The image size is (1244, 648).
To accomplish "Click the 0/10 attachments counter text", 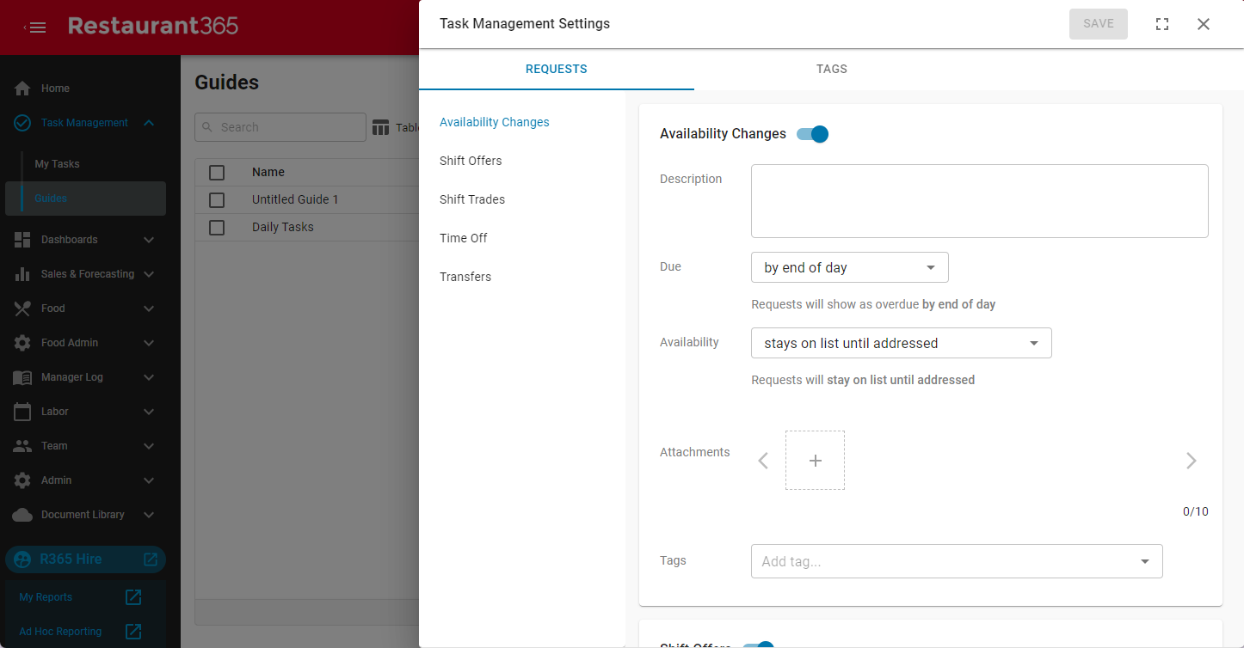I will (1196, 512).
